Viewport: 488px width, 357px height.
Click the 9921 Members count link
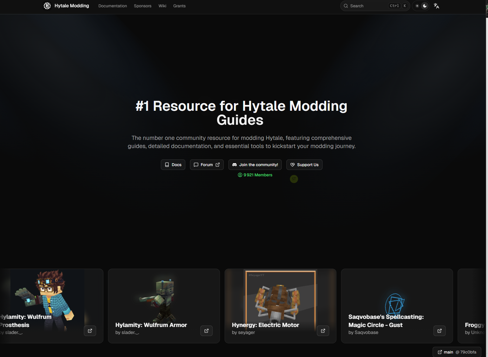pos(255,175)
